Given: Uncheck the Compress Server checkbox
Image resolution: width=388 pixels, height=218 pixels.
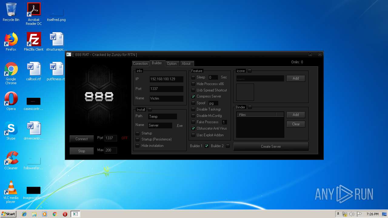Looking at the screenshot, I should 193,96.
